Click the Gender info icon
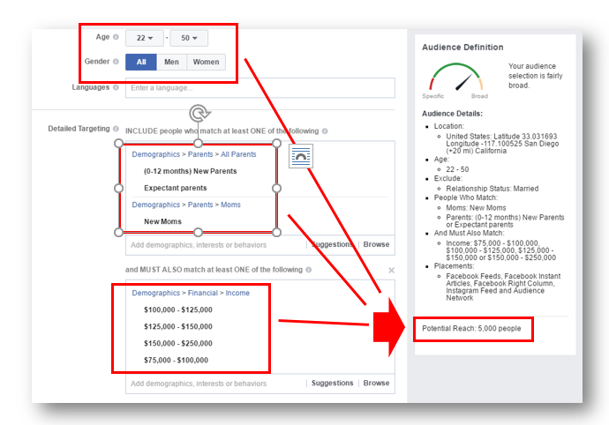The height and width of the screenshot is (425, 609). click(x=116, y=62)
